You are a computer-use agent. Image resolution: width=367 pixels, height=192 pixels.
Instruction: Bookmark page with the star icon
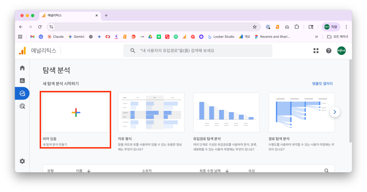(x=254, y=27)
